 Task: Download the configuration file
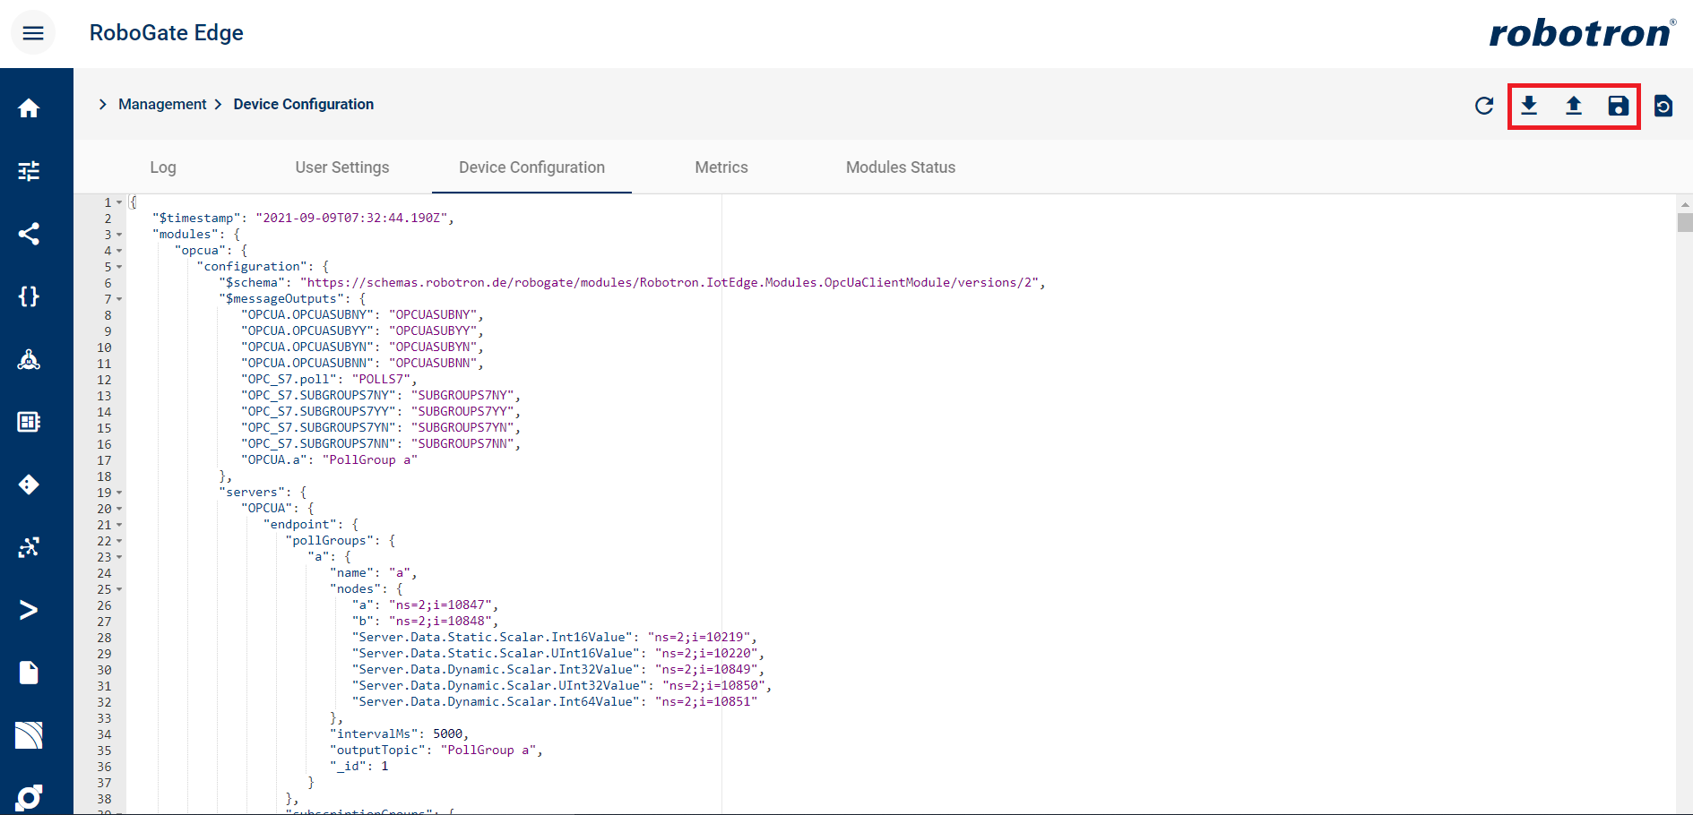pyautogui.click(x=1529, y=106)
